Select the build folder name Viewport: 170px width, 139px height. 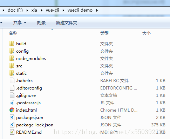pyautogui.click(x=21, y=44)
